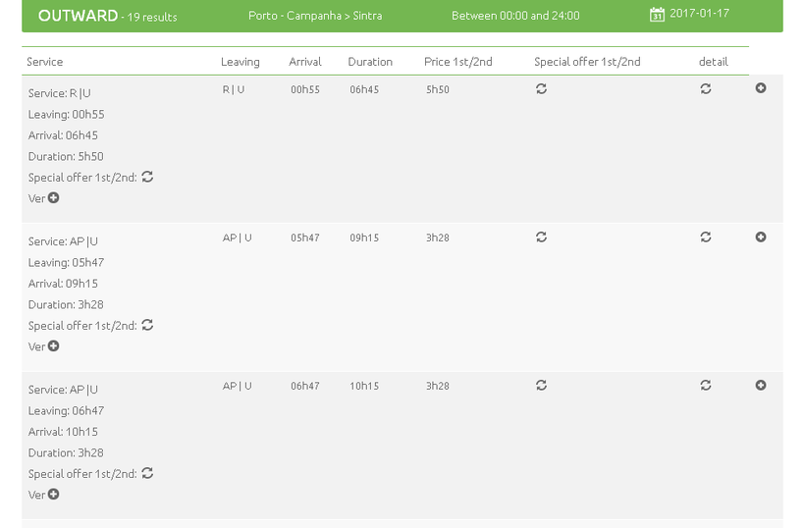Image resolution: width=805 pixels, height=528 pixels.
Task: Reload special offer for the 00h55 train
Action: tap(705, 89)
